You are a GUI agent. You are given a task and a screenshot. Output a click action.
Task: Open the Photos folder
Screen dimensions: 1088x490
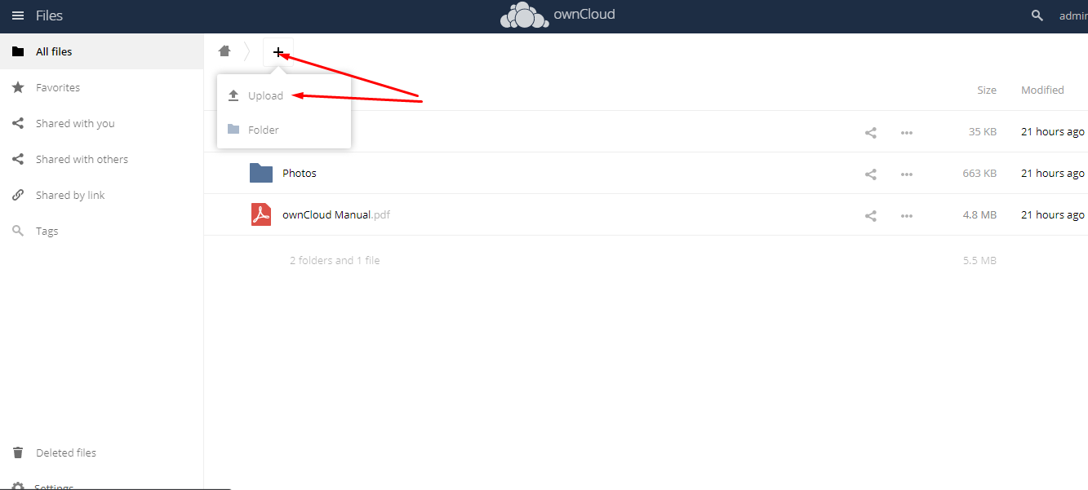[x=300, y=173]
